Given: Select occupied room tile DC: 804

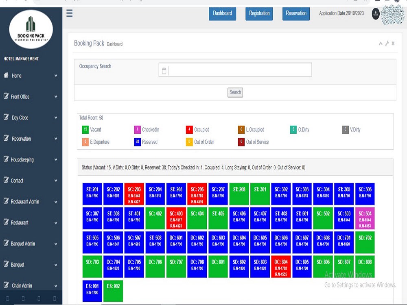Looking at the screenshot, I should [x=281, y=267].
